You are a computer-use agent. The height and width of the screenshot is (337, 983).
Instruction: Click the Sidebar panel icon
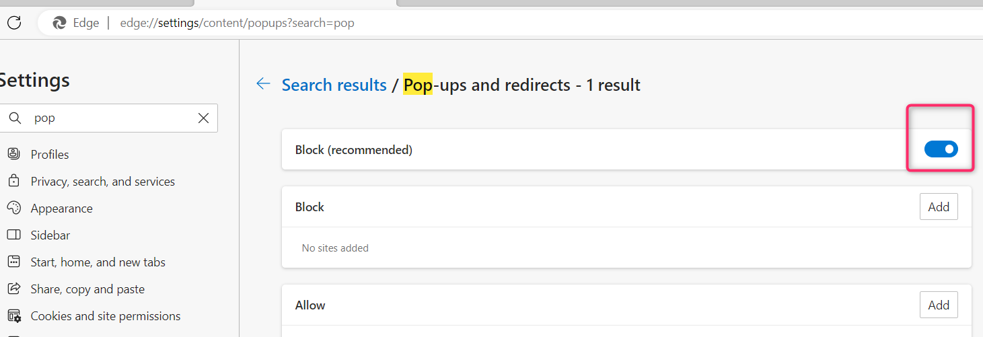pyautogui.click(x=13, y=235)
